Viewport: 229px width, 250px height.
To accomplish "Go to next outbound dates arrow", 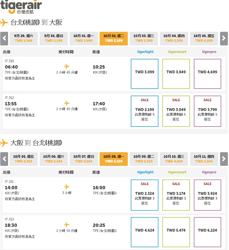I will (x=224, y=38).
